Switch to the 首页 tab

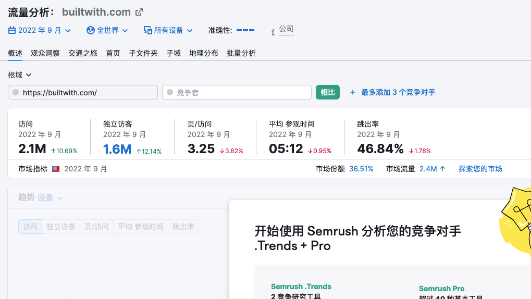point(113,53)
